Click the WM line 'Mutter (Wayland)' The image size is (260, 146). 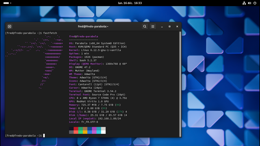click(x=87, y=71)
